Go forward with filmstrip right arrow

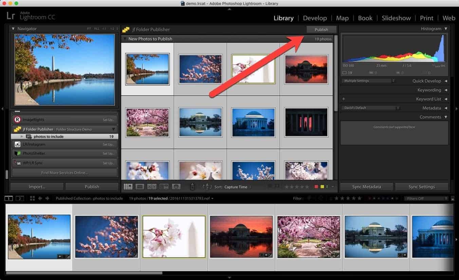pyautogui.click(x=47, y=198)
